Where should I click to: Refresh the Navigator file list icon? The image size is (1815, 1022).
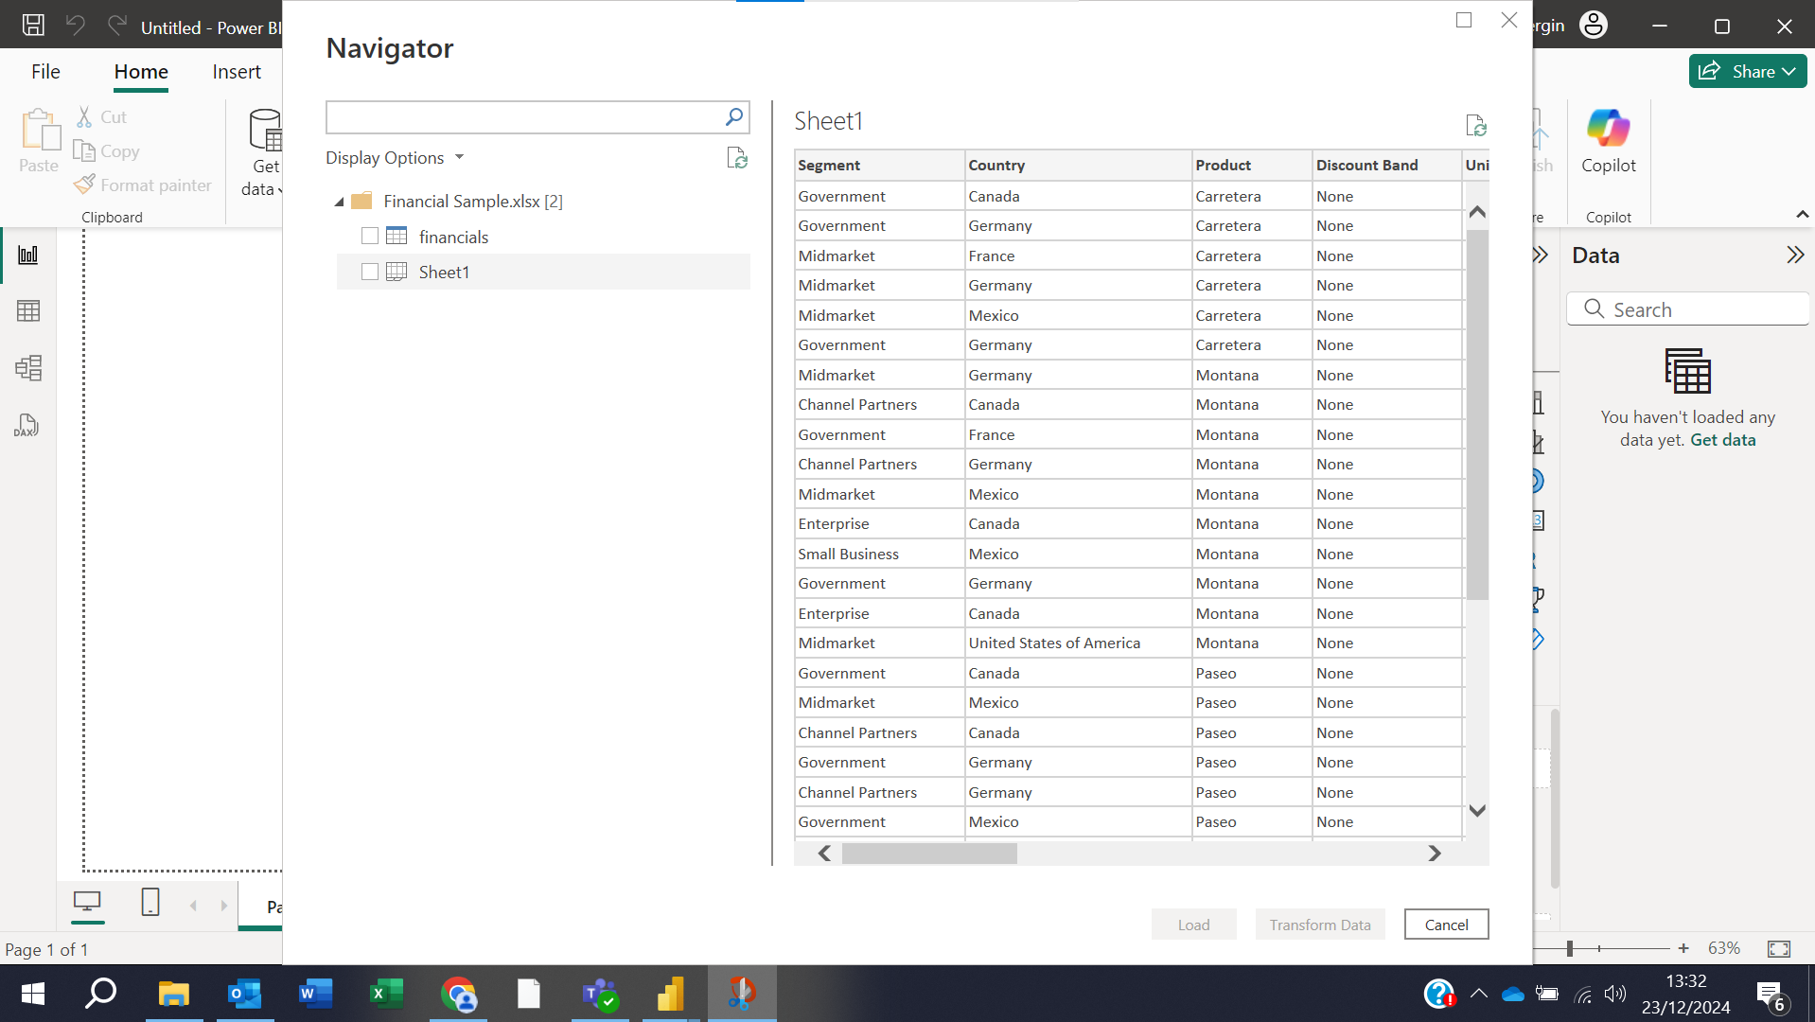click(737, 158)
